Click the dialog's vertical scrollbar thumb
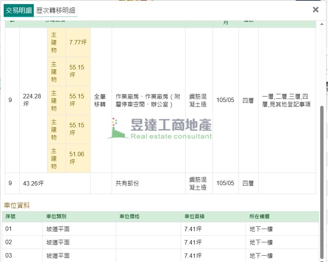328x262 pixels. click(x=322, y=178)
